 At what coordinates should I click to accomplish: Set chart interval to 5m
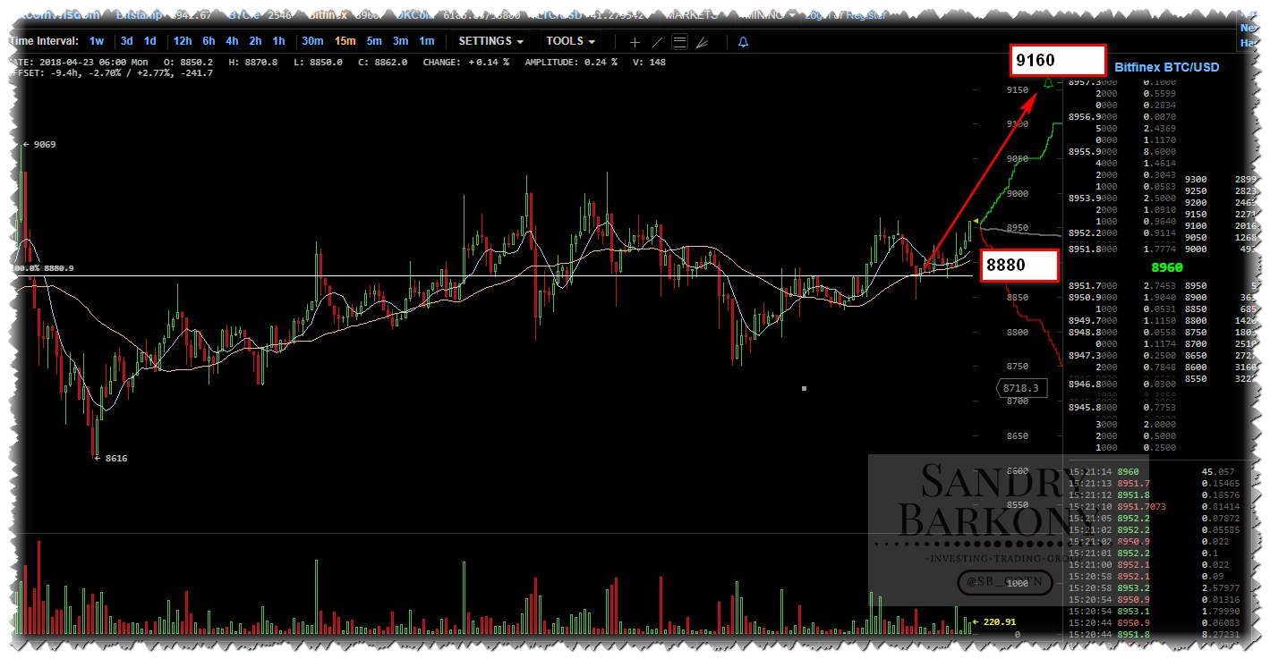pyautogui.click(x=374, y=41)
